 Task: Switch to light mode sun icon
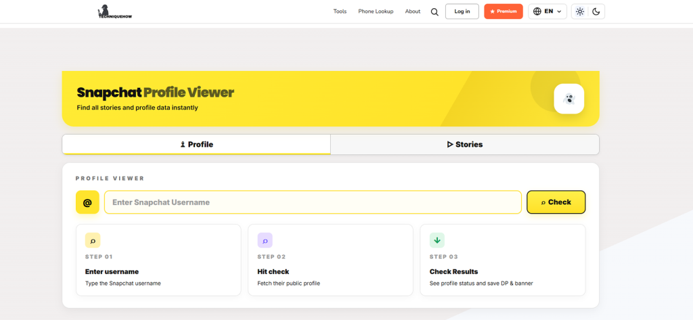point(580,12)
